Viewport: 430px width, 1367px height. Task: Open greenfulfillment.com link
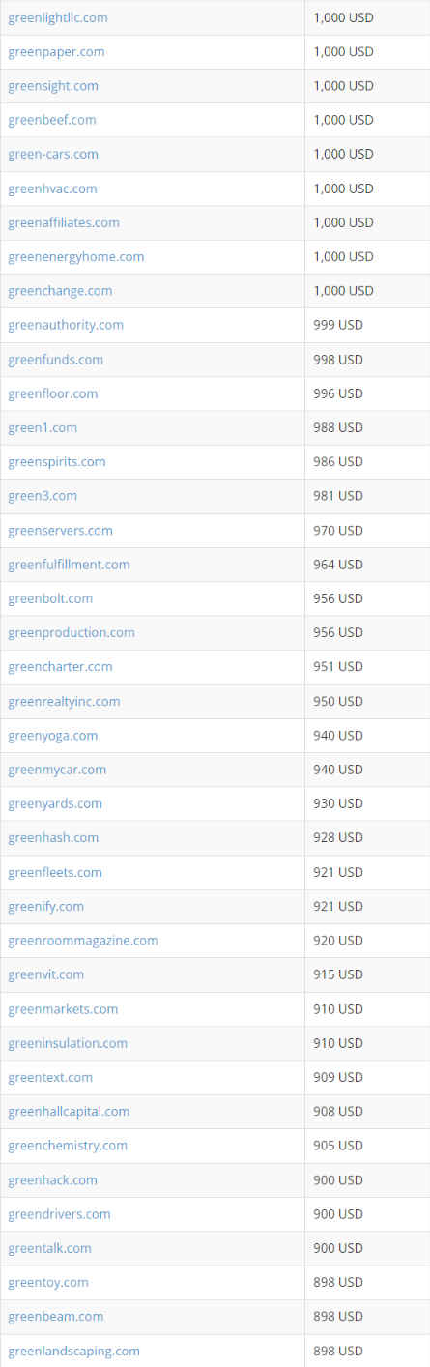pos(69,565)
